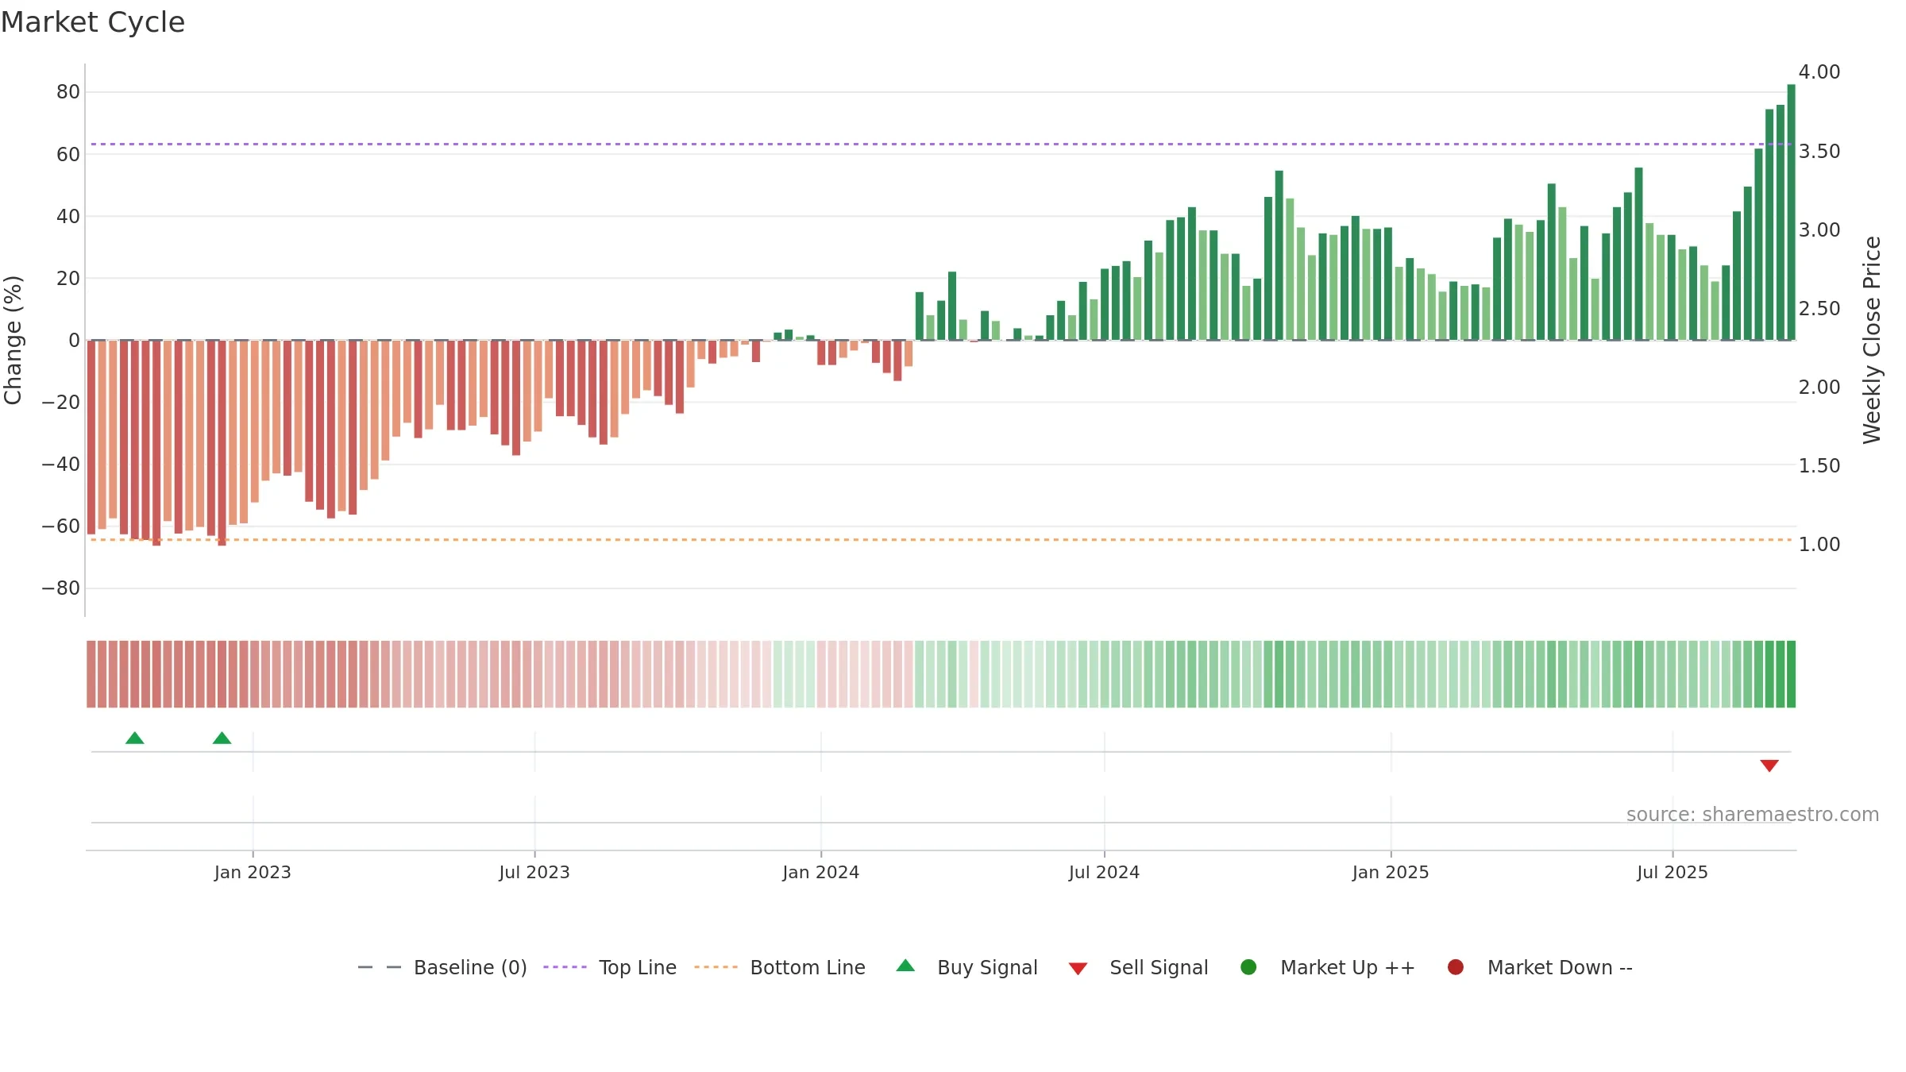The image size is (1906, 1072).
Task: Click the Jul 2024 axis label
Action: pyautogui.click(x=1104, y=872)
